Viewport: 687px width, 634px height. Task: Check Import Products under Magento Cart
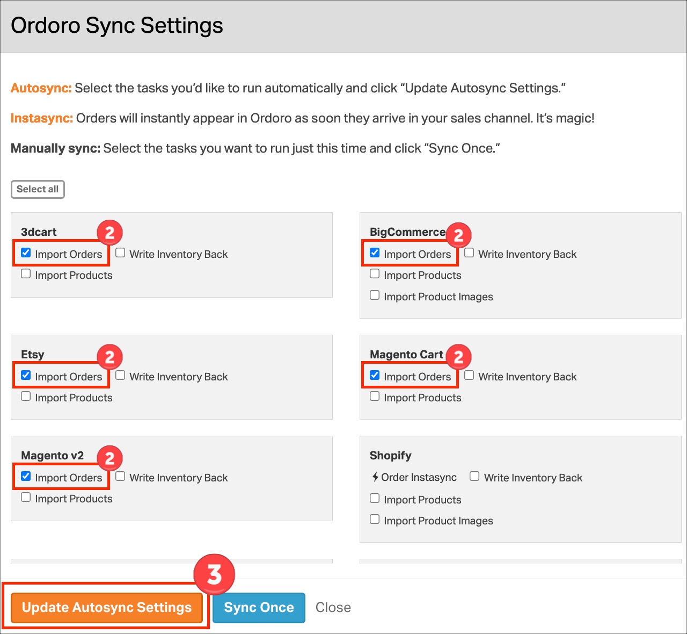[375, 397]
